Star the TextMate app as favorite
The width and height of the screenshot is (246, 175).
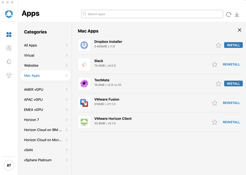click(x=218, y=84)
